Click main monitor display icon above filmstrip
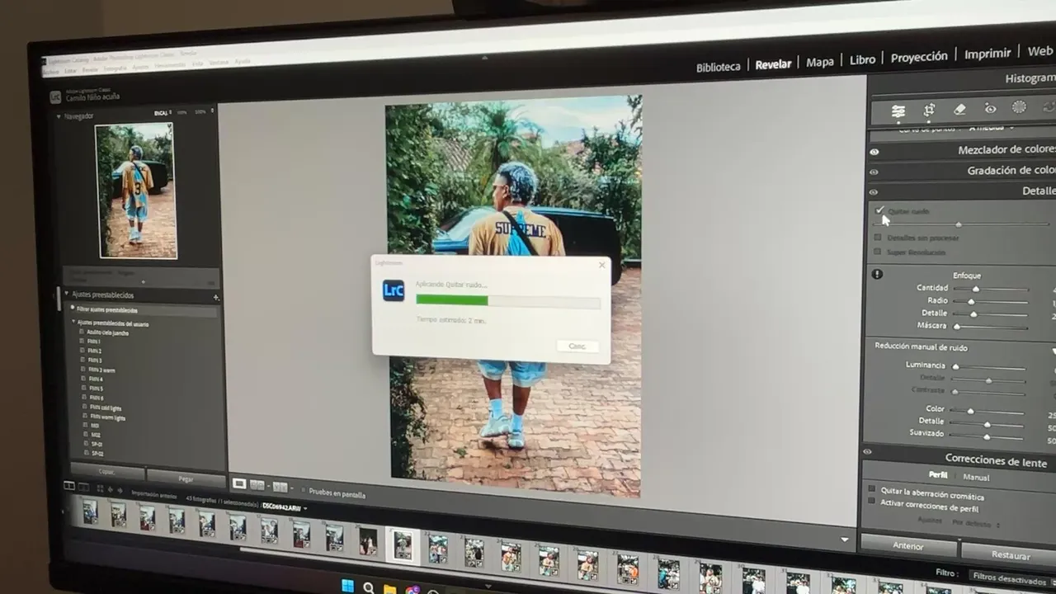Screen dimensions: 1056x594 pyautogui.click(x=69, y=487)
